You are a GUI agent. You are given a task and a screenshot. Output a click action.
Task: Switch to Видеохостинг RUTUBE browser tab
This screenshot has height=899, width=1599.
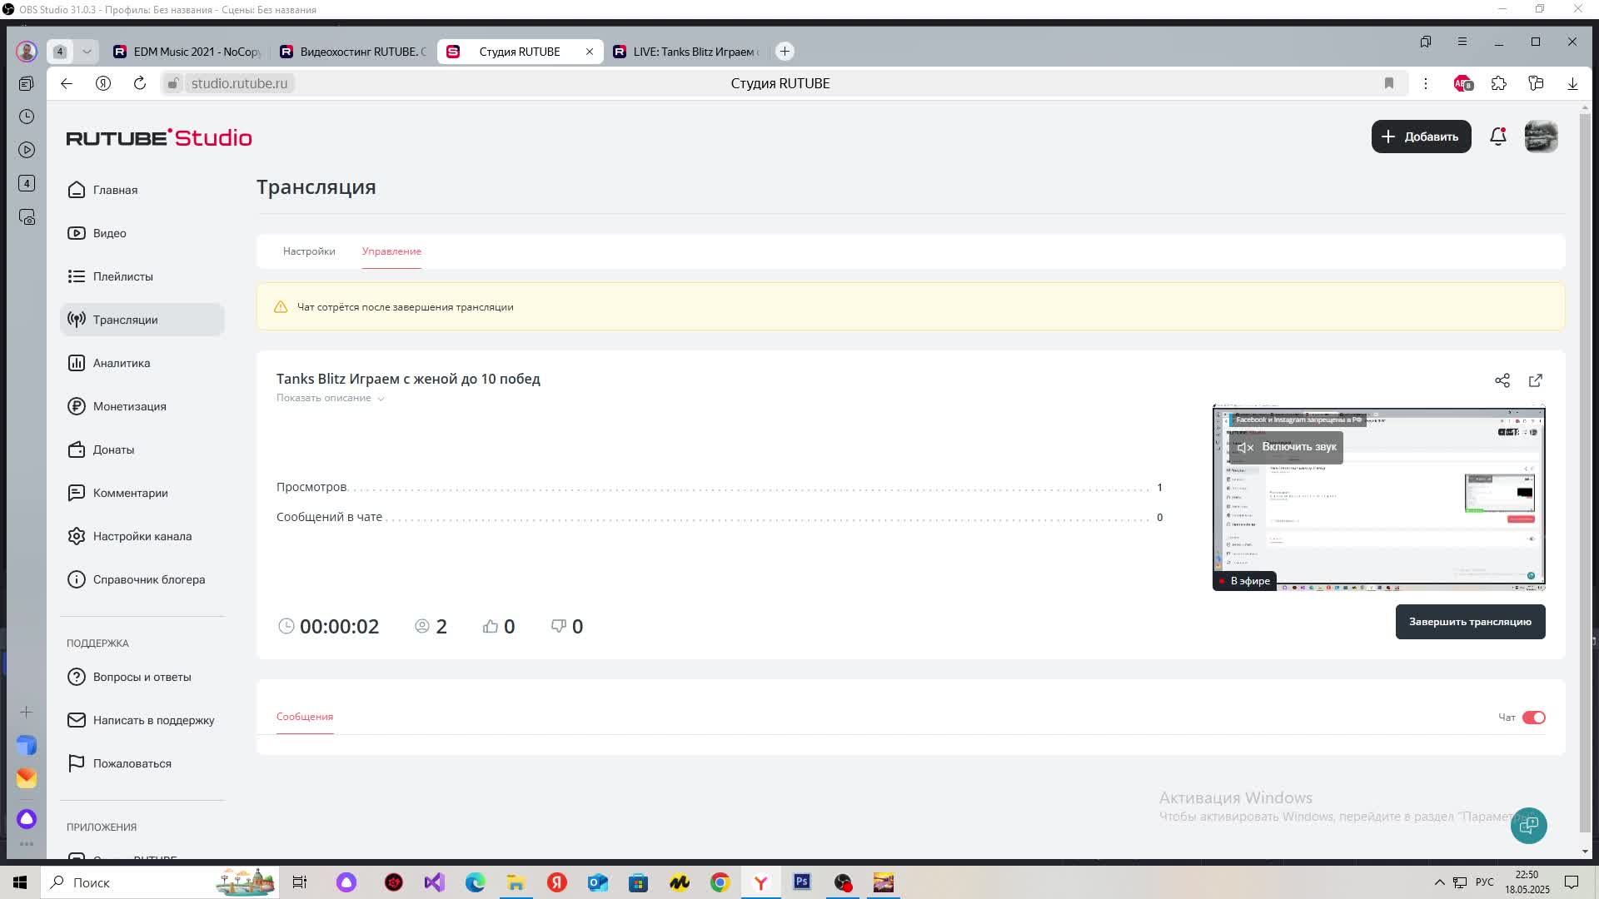tap(353, 52)
